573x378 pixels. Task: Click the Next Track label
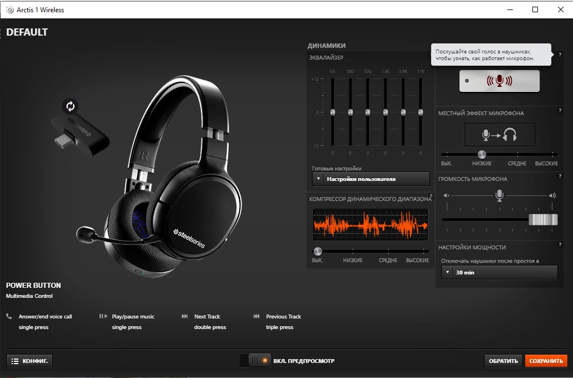[x=207, y=317]
